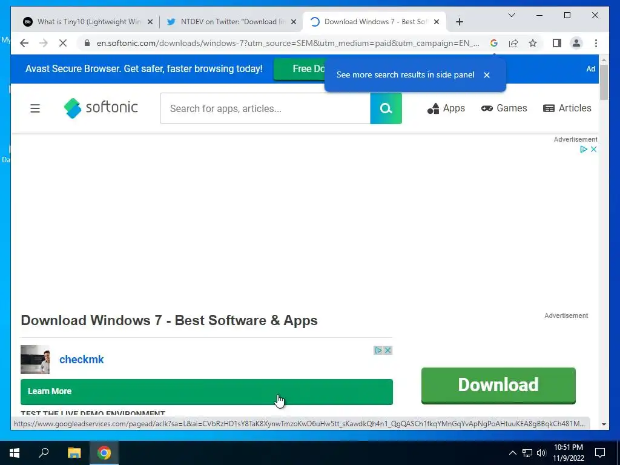
Task: Click the scrollbar down arrow
Action: tap(604, 424)
